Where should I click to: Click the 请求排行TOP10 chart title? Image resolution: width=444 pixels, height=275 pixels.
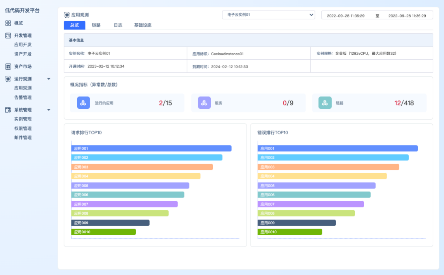[x=86, y=133]
